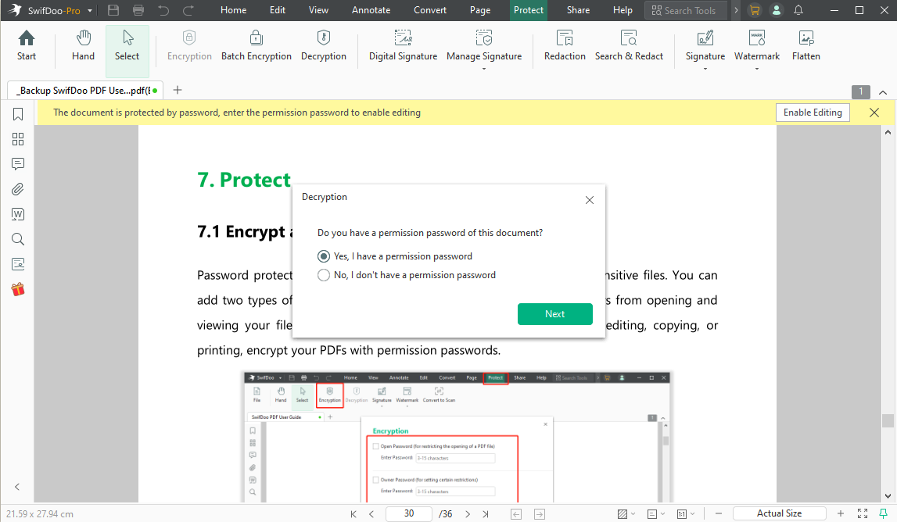Activate the Hand tool

point(83,45)
